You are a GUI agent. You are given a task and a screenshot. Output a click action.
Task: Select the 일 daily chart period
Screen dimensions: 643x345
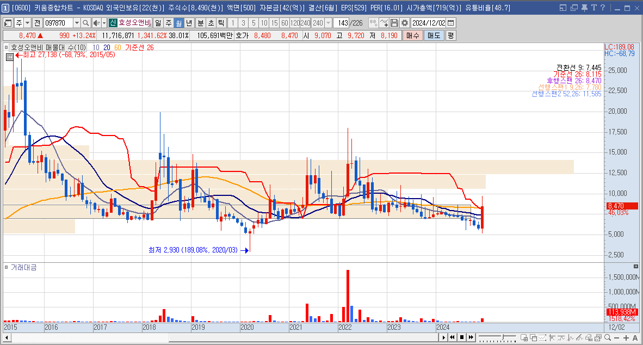pyautogui.click(x=158, y=23)
